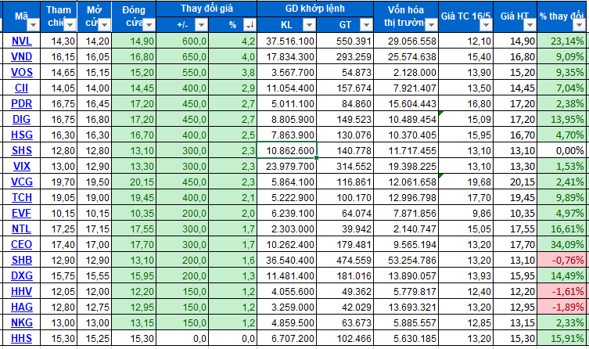
Task: Open the Đóng cửa column filter dropdown
Action: point(149,25)
